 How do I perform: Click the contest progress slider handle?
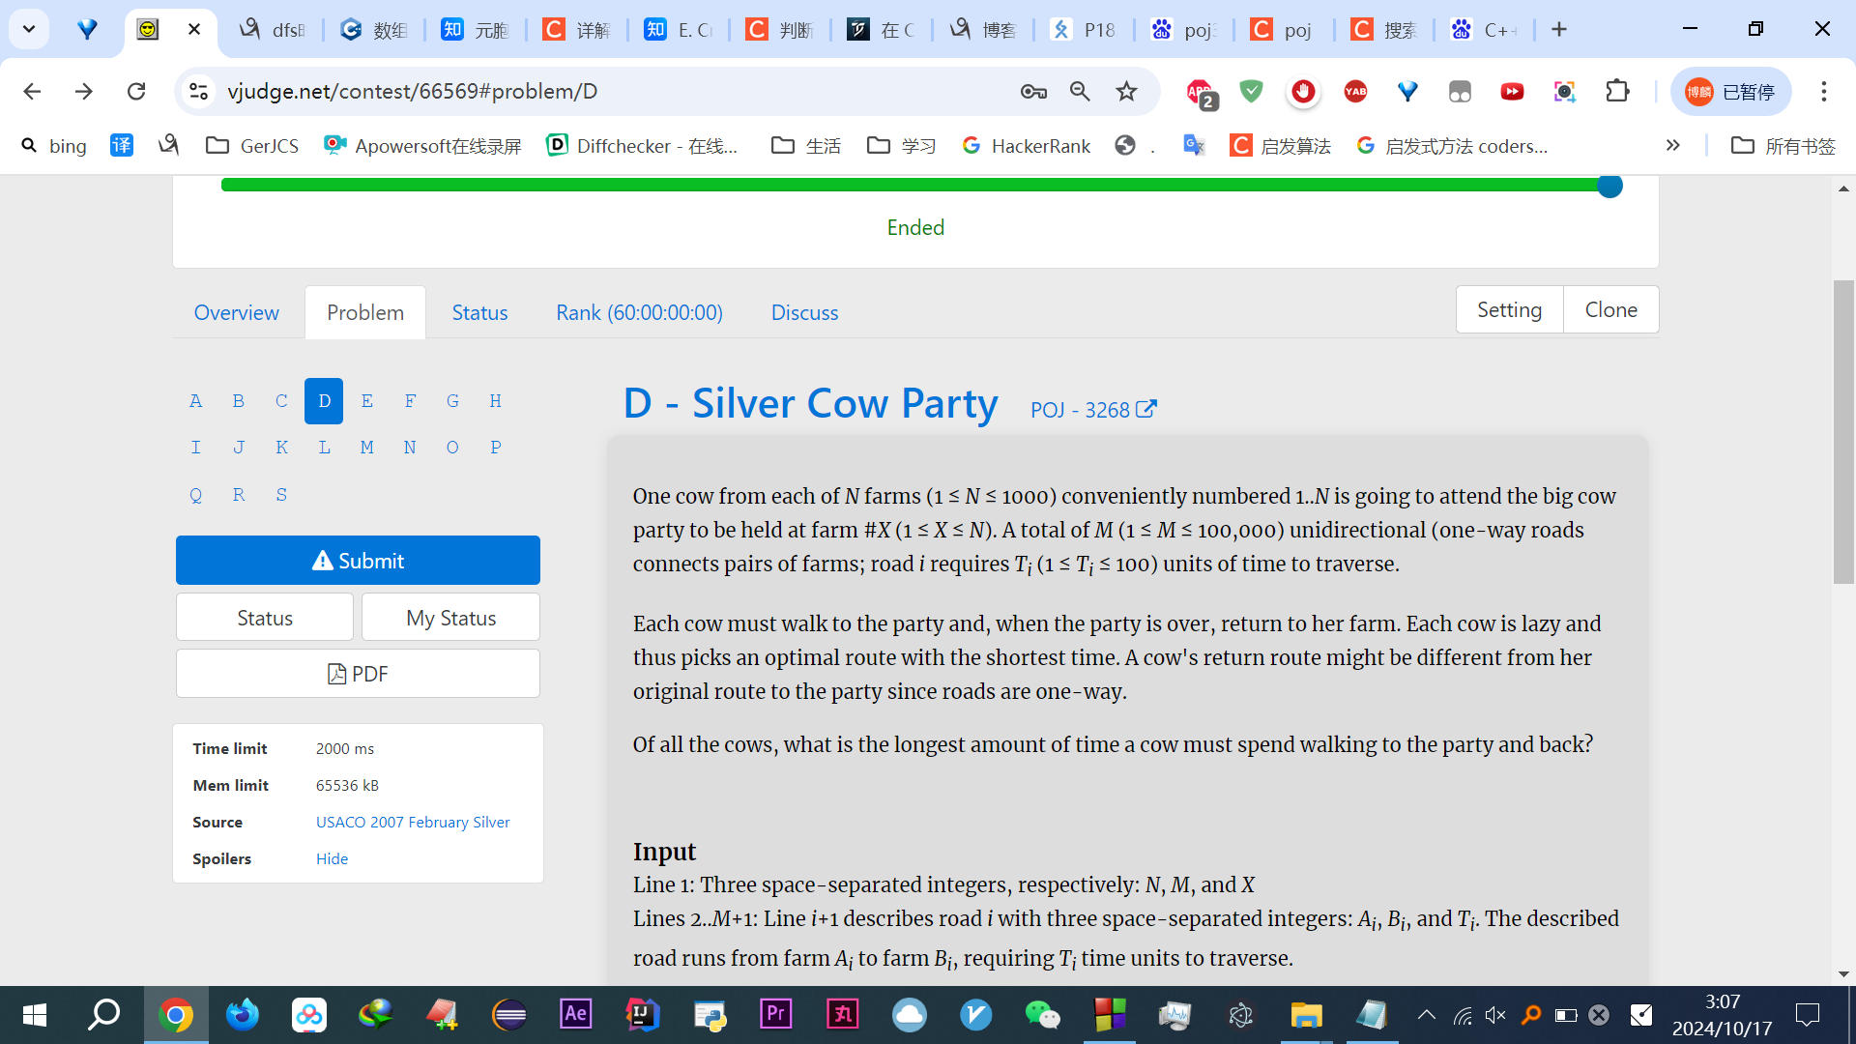tap(1609, 185)
